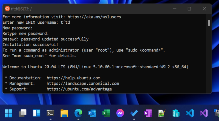Image resolution: width=219 pixels, height=121 pixels.
Task: Click the https://help.ubuntu.com link
Action: [x=73, y=78]
